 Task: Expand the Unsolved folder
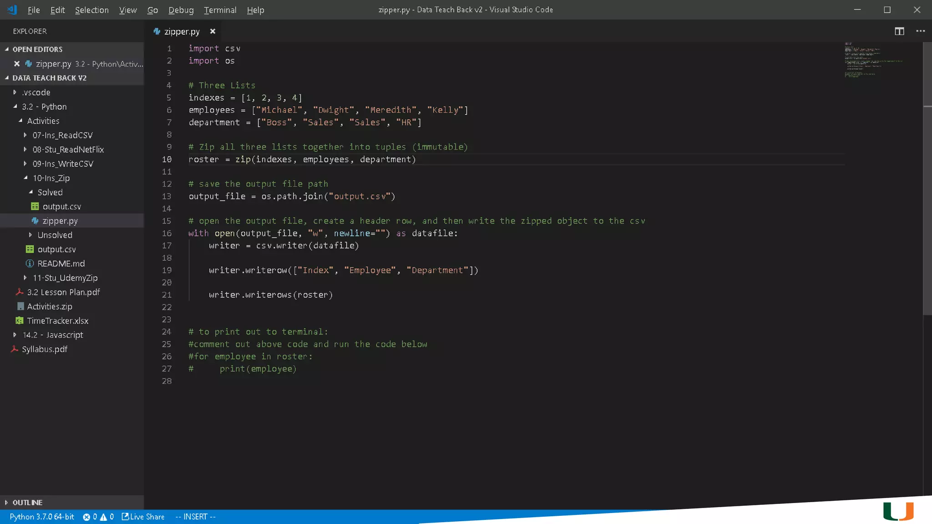[x=55, y=235]
